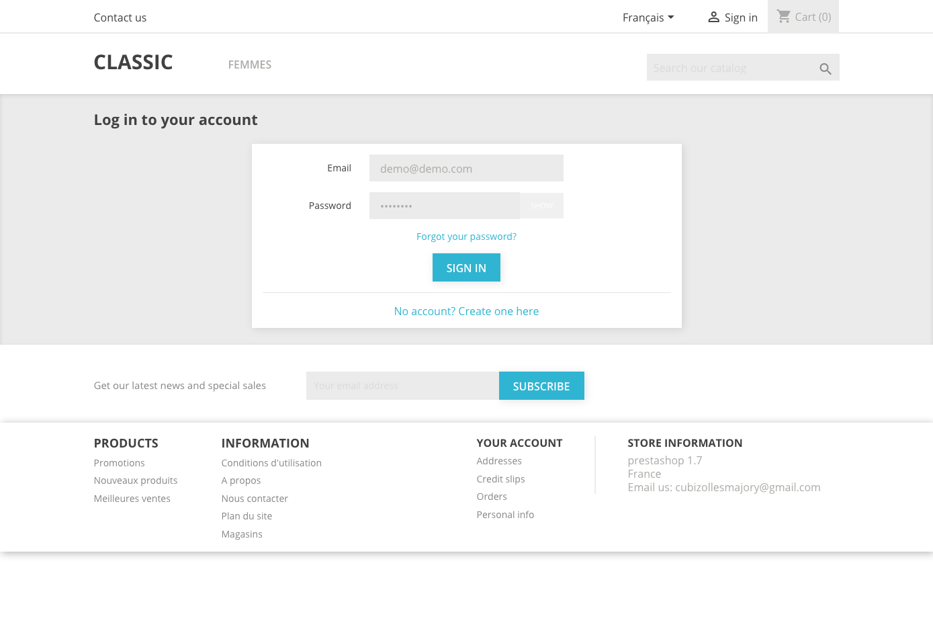
Task: Open the Français language dropdown
Action: [x=648, y=17]
